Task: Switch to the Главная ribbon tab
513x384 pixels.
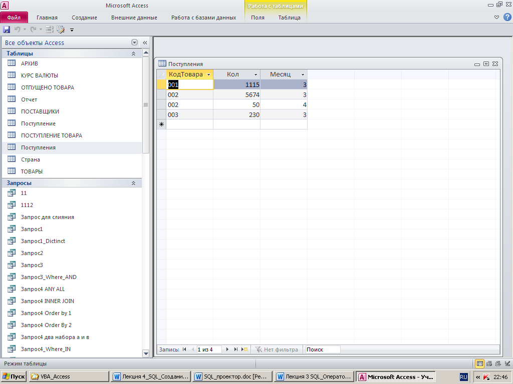Action: tap(47, 17)
